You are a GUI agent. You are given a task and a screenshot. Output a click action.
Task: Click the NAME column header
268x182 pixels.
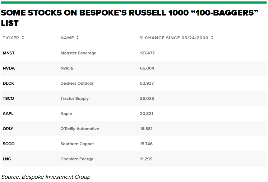[67, 38]
